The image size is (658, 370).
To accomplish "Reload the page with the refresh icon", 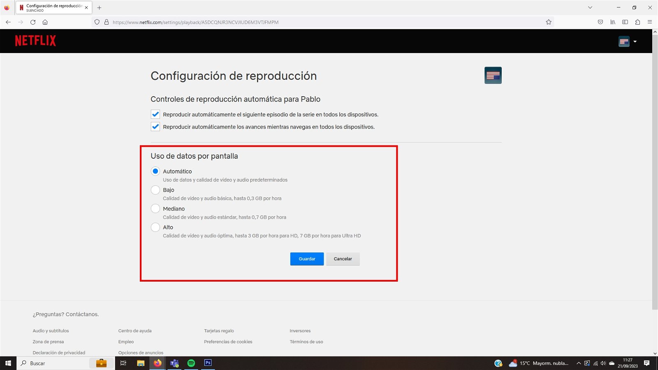I will (x=33, y=22).
